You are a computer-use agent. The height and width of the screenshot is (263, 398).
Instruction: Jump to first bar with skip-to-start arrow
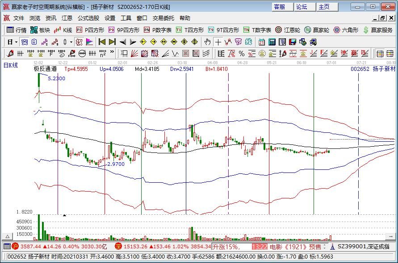click(x=102, y=42)
